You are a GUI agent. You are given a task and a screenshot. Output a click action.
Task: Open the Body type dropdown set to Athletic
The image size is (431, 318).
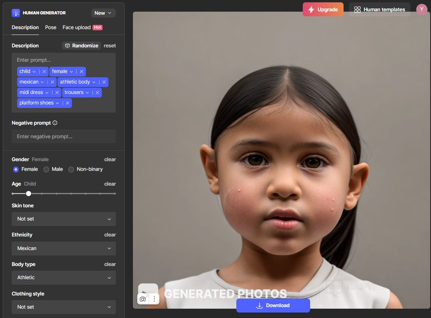click(64, 278)
